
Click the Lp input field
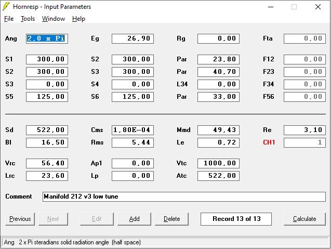[x=133, y=176]
